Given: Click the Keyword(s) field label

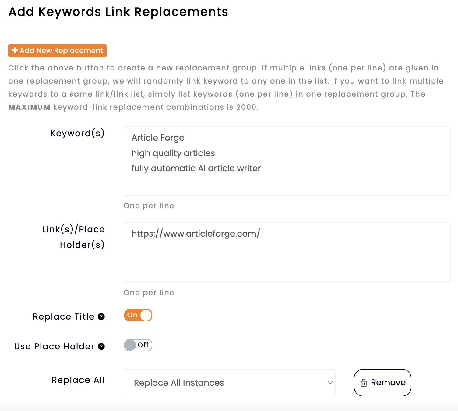Looking at the screenshot, I should coord(77,133).
